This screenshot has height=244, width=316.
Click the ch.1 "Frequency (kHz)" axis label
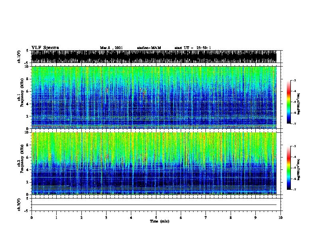(22, 92)
